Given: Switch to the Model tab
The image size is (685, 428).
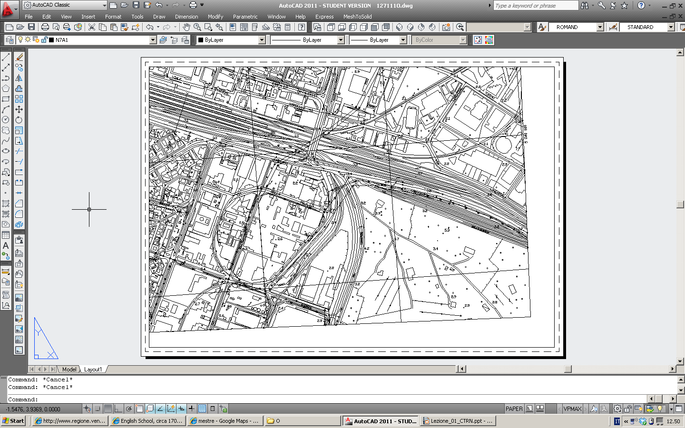Looking at the screenshot, I should click(69, 369).
